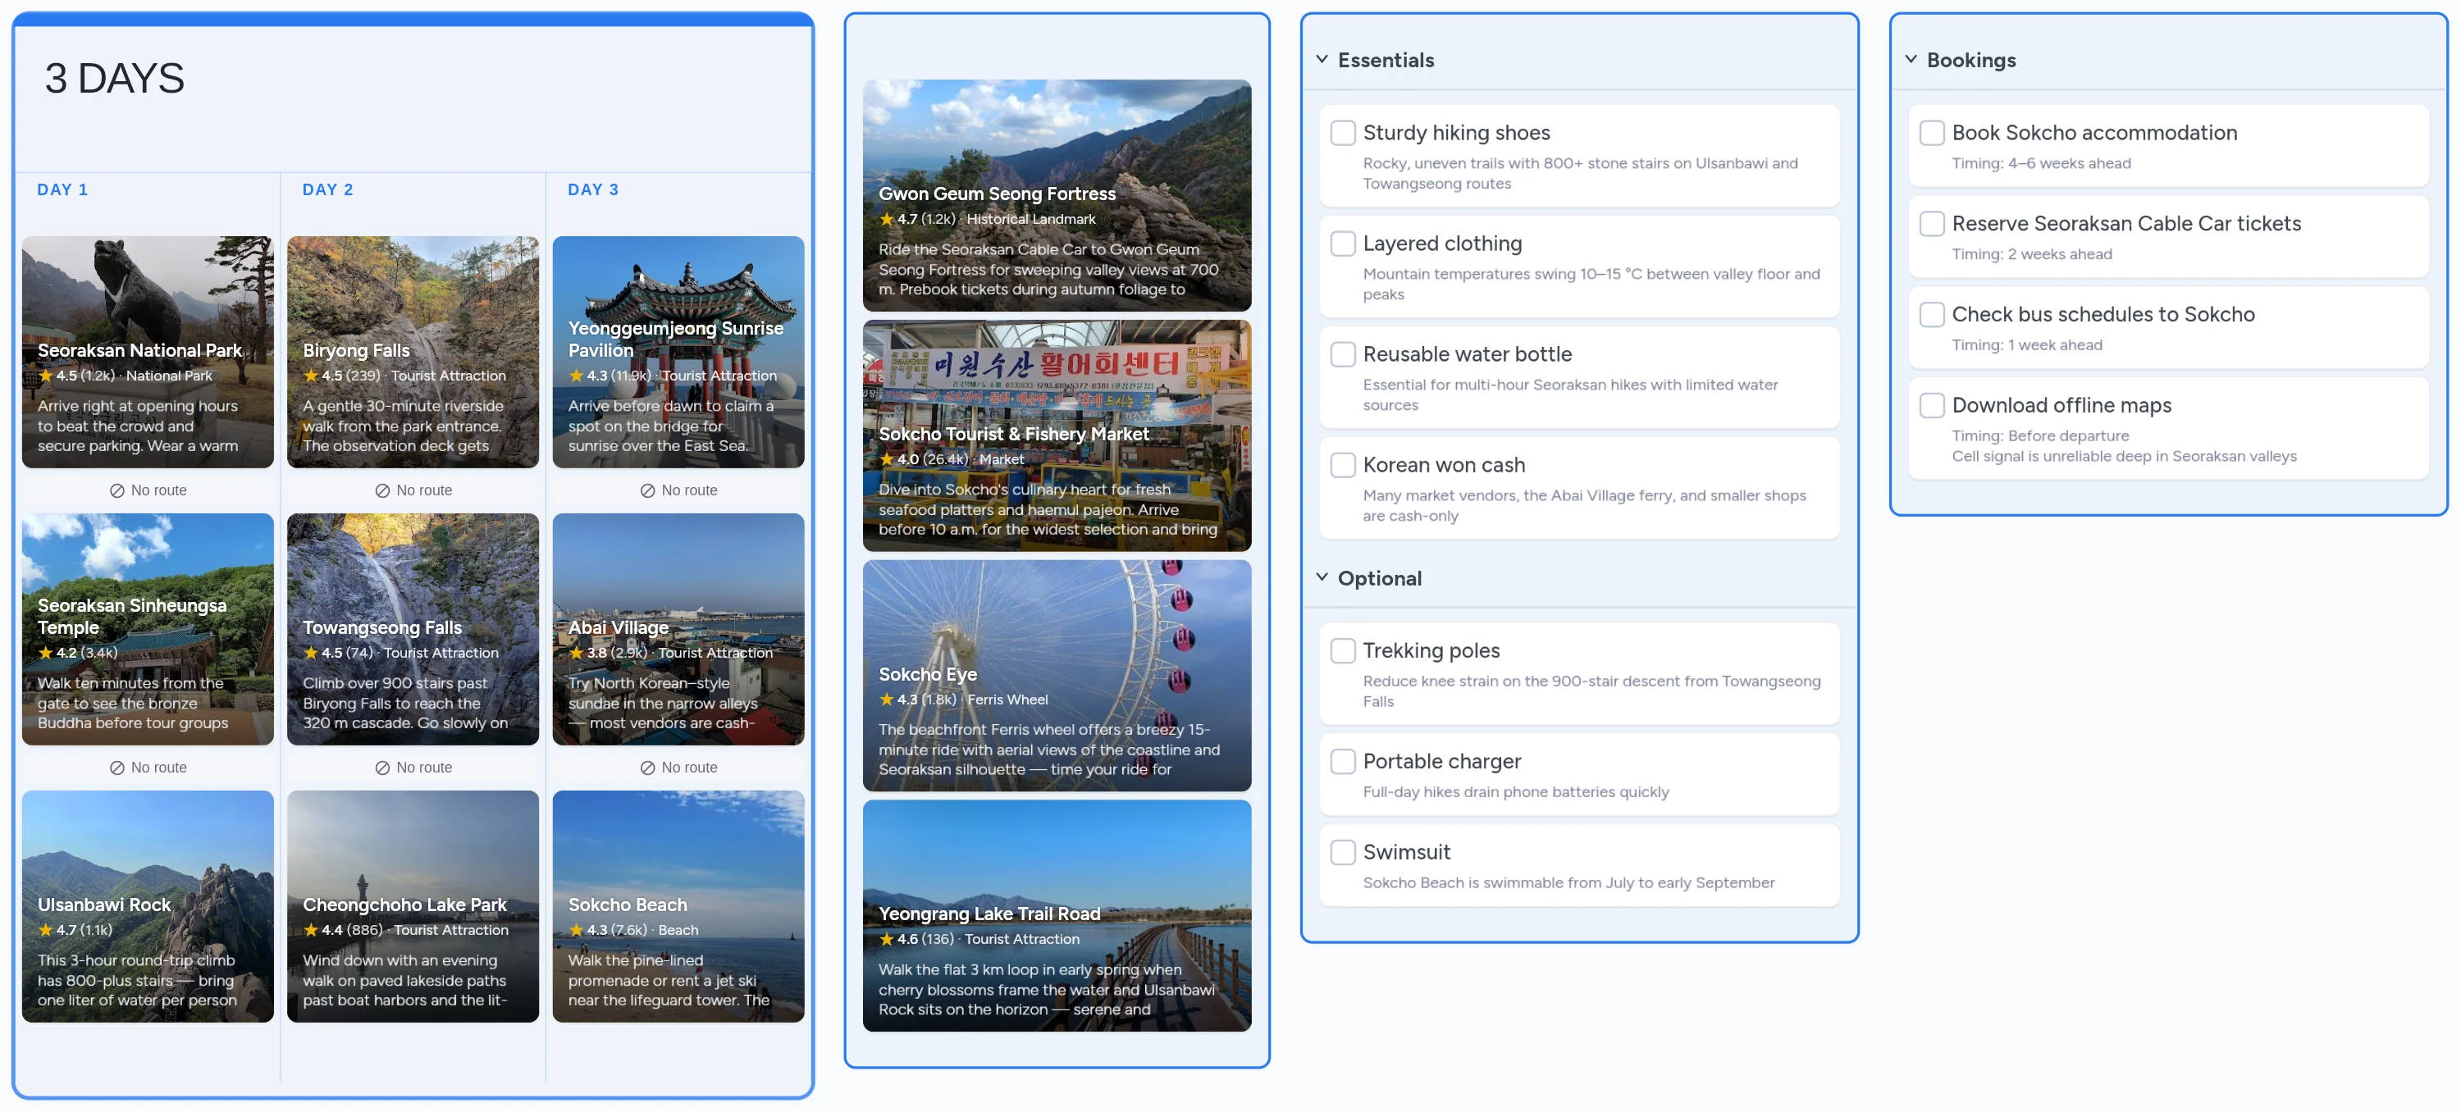The image size is (2461, 1112).
Task: Check the 'Sturdy hiking shoes' checkbox
Action: 1343,132
